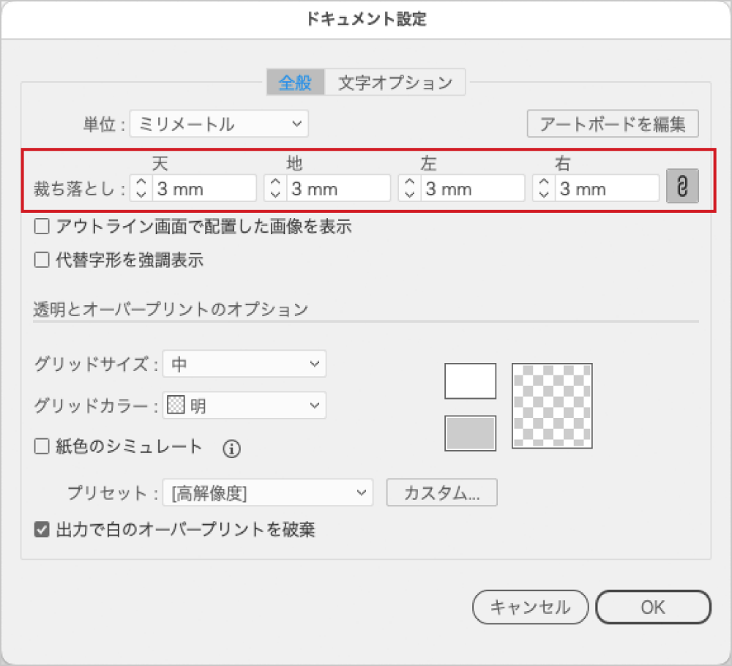This screenshot has width=732, height=666.
Task: Enable the 代替字形を強調表示 checkbox
Action: [x=42, y=260]
